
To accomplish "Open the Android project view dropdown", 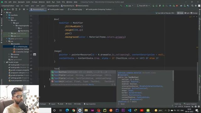I will pos(7,9).
